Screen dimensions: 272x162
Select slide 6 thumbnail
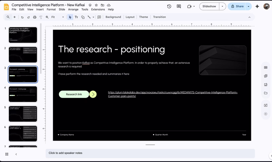coord(23,134)
